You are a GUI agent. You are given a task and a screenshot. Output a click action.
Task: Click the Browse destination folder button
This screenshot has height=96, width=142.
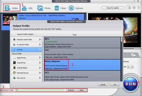click(71, 90)
